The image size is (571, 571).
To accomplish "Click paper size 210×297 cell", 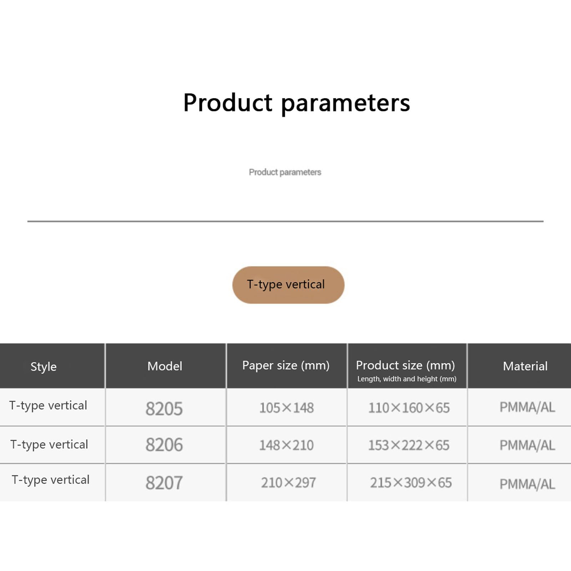I will [x=287, y=482].
